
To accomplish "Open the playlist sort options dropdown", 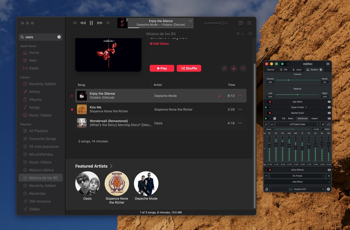I will click(x=240, y=34).
